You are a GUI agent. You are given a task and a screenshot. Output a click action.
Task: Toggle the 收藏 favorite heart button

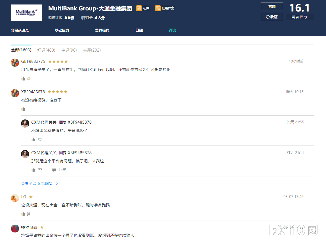point(272,17)
